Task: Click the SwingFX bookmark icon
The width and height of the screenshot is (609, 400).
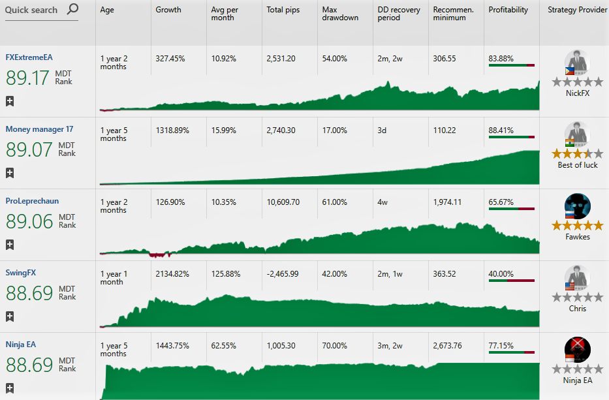Action: 10,316
